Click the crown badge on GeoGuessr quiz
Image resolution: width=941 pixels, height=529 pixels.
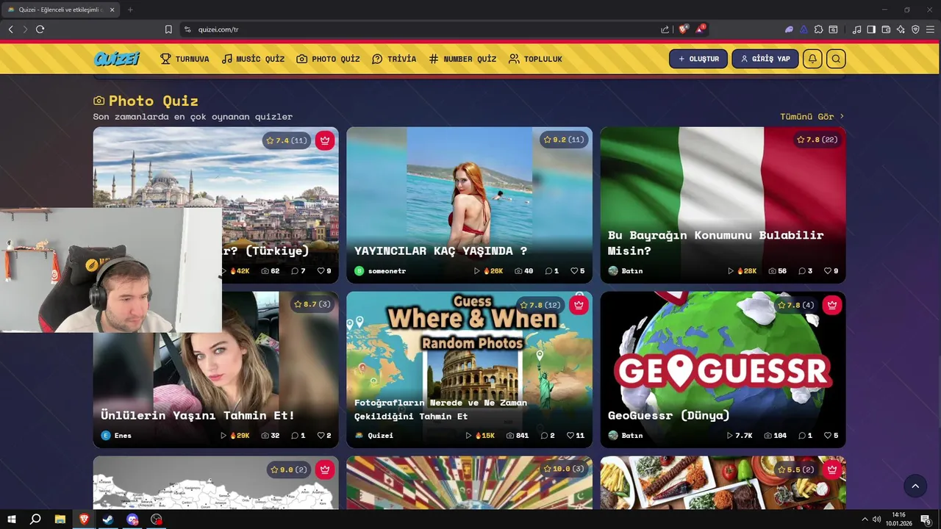pos(832,305)
